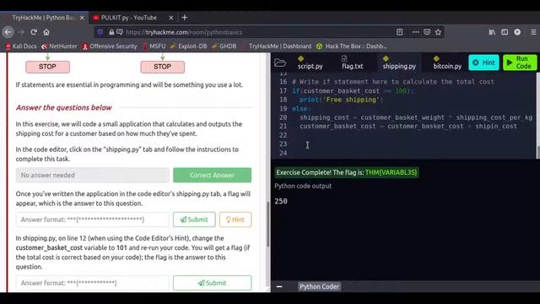Click the second flag answer input field
The image size is (540, 304).
coord(92,283)
